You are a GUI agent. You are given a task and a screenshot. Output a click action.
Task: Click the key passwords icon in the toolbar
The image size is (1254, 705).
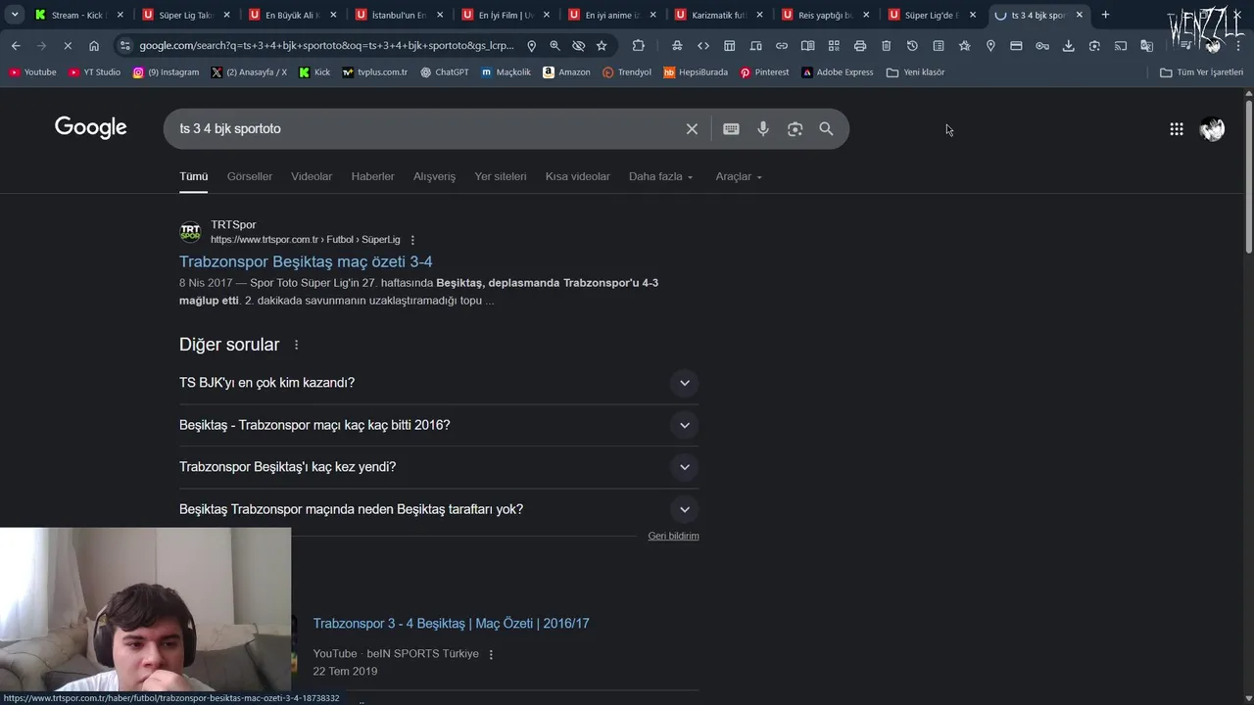(1042, 46)
